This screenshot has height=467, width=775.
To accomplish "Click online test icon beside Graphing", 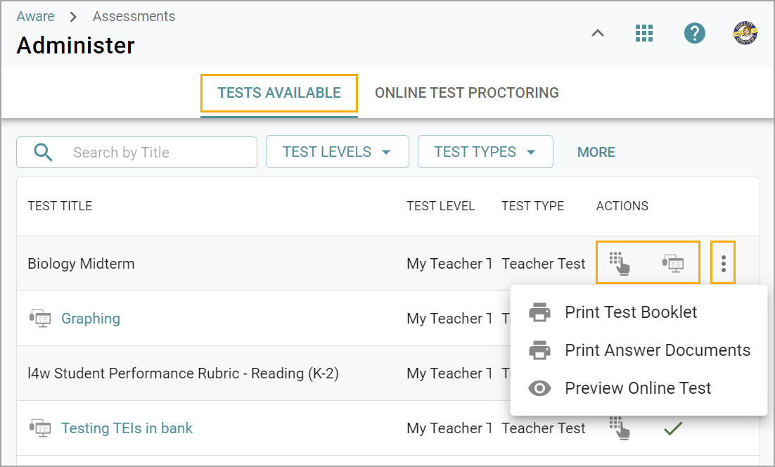I will 41,319.
